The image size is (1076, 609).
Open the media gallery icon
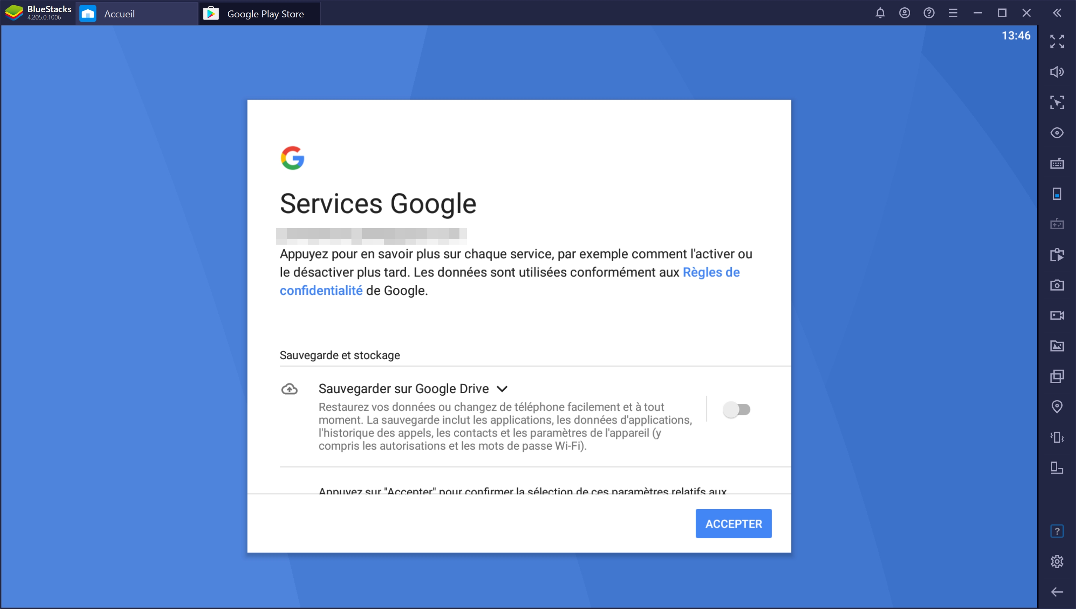1057,346
